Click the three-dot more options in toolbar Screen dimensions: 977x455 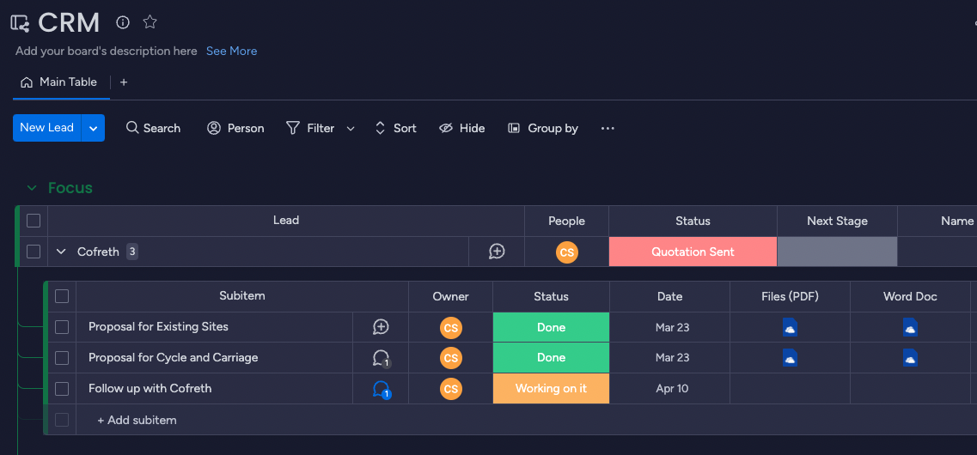pos(608,129)
